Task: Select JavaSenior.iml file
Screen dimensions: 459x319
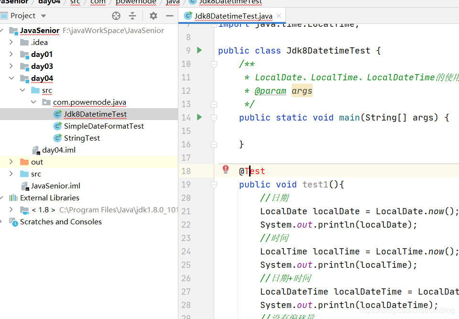Action: click(x=55, y=186)
